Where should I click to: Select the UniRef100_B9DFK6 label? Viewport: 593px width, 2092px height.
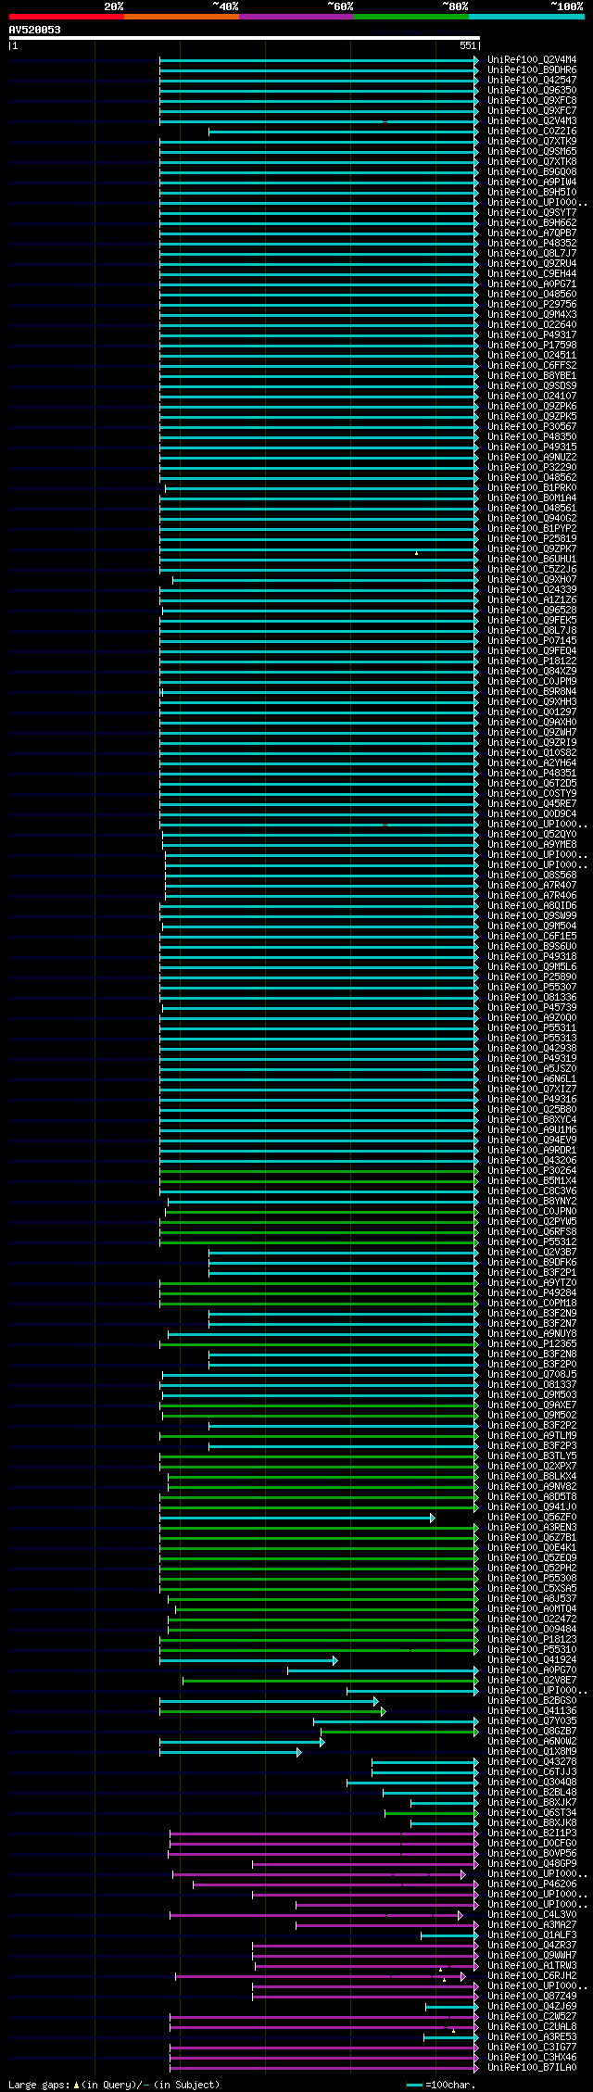coord(532,1263)
